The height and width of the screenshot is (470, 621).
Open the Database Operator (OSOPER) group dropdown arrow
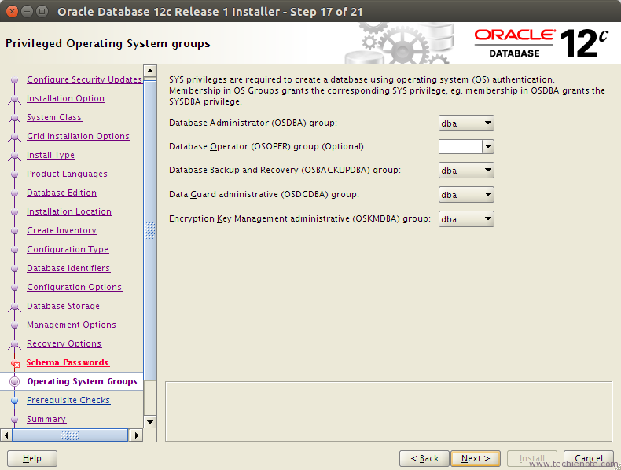488,146
